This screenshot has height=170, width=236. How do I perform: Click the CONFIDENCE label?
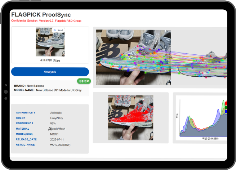(x=25, y=124)
